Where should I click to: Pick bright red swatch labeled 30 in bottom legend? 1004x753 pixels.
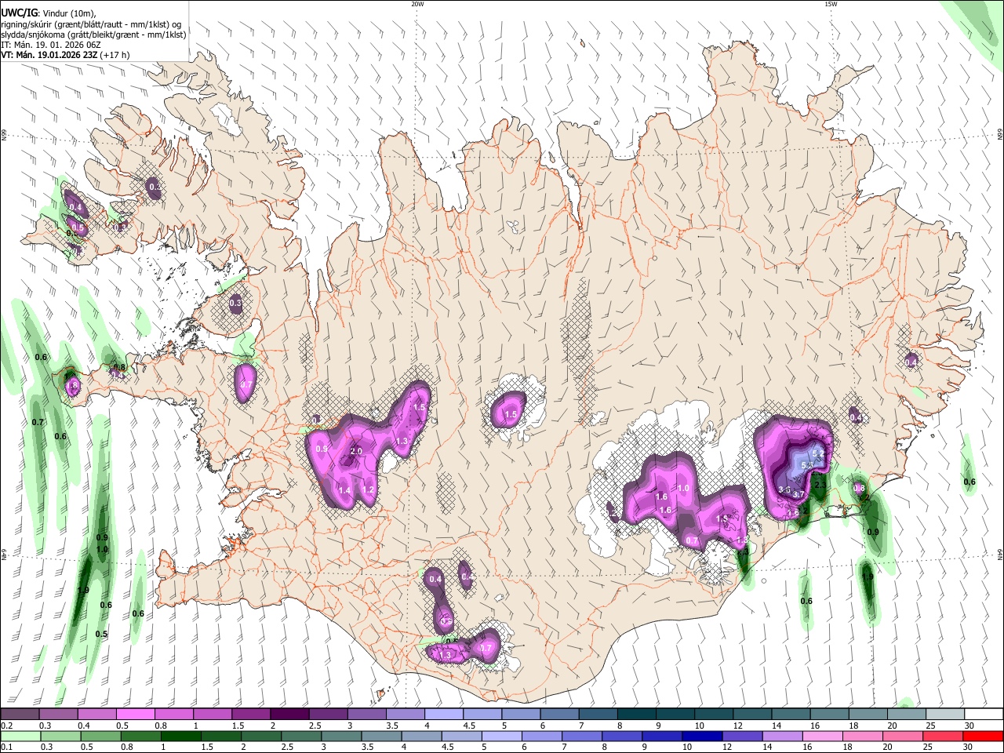click(x=983, y=736)
